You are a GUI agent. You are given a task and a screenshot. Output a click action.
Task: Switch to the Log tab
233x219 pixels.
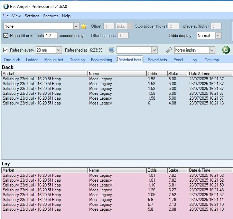194,60
